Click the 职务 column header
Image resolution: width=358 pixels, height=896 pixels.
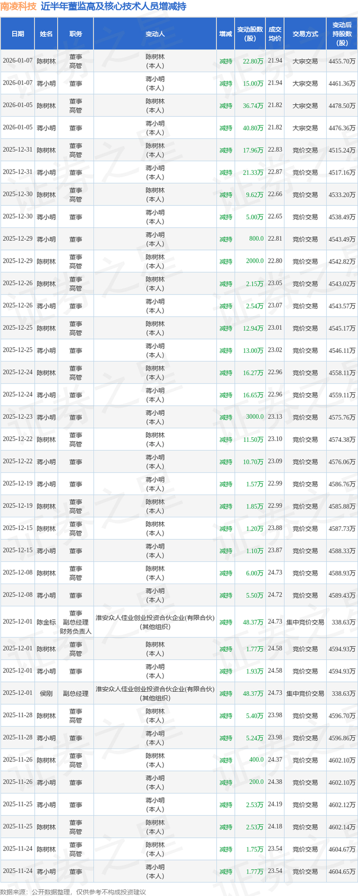pyautogui.click(x=76, y=34)
